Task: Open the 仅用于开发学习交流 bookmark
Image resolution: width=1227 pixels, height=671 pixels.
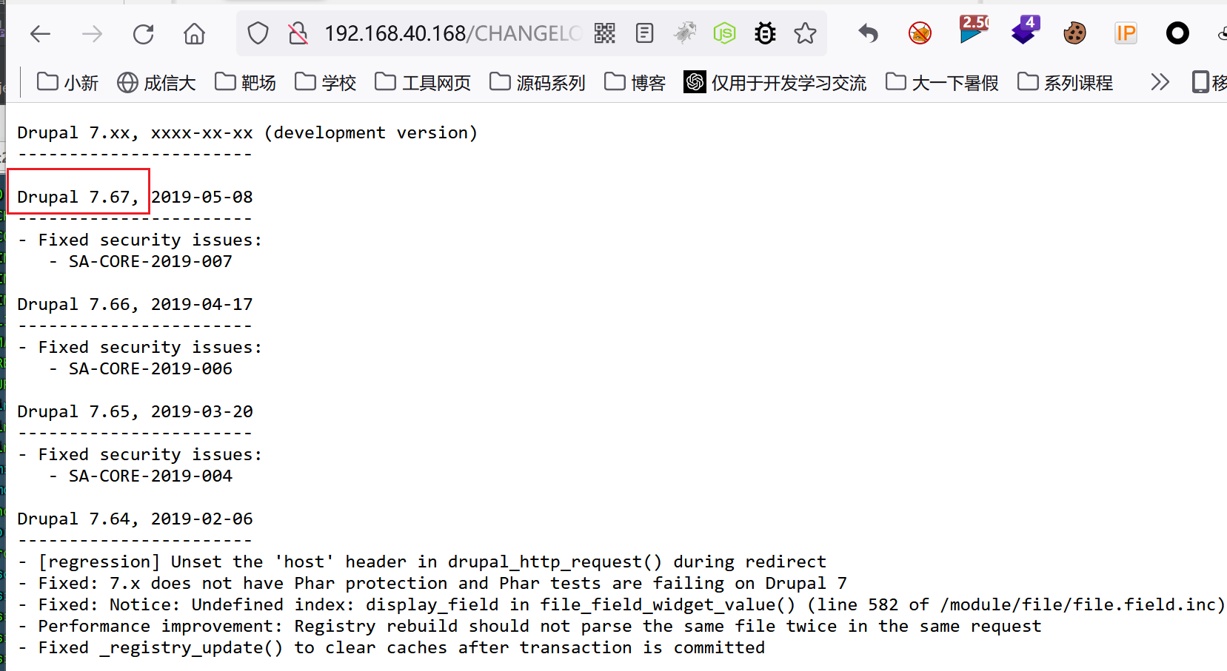Action: click(775, 82)
